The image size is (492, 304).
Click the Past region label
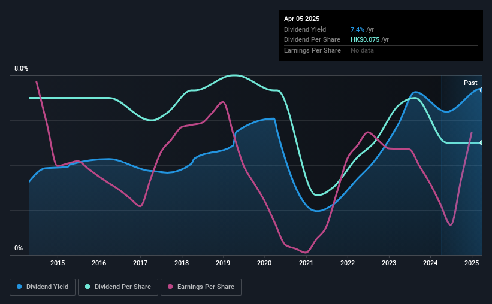470,83
